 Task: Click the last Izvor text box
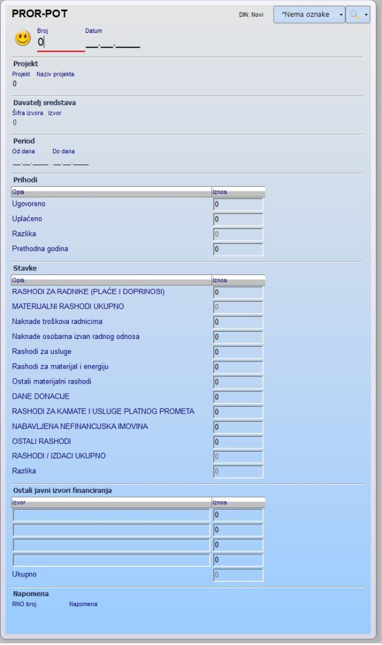pyautogui.click(x=112, y=560)
